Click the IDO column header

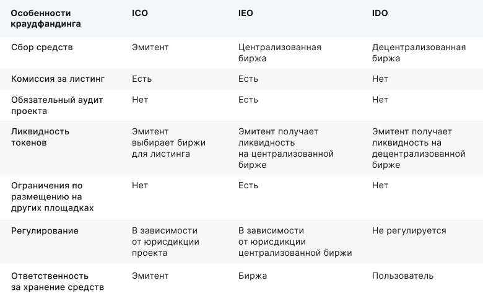pyautogui.click(x=380, y=13)
